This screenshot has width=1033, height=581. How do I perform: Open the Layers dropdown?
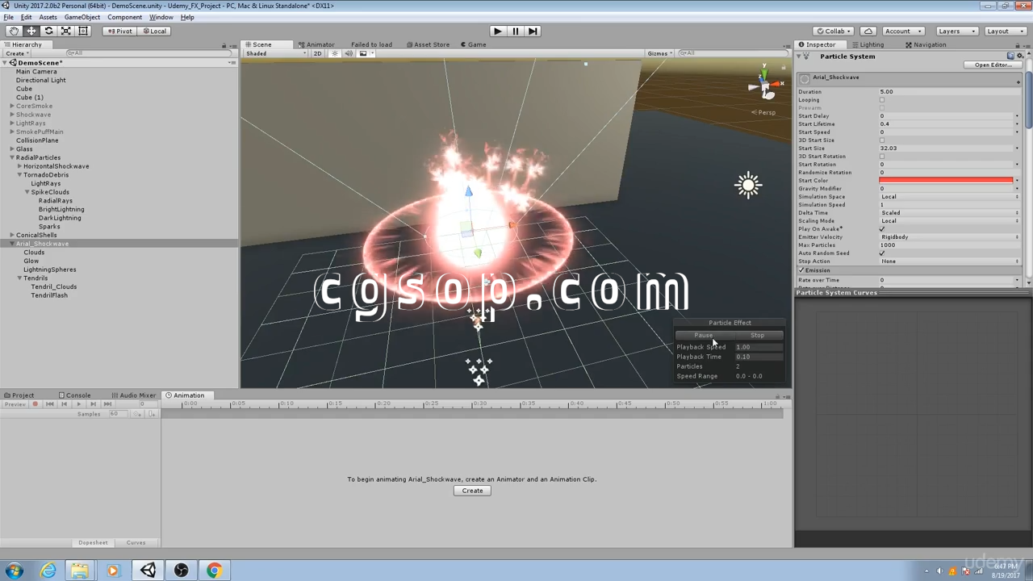(x=957, y=31)
